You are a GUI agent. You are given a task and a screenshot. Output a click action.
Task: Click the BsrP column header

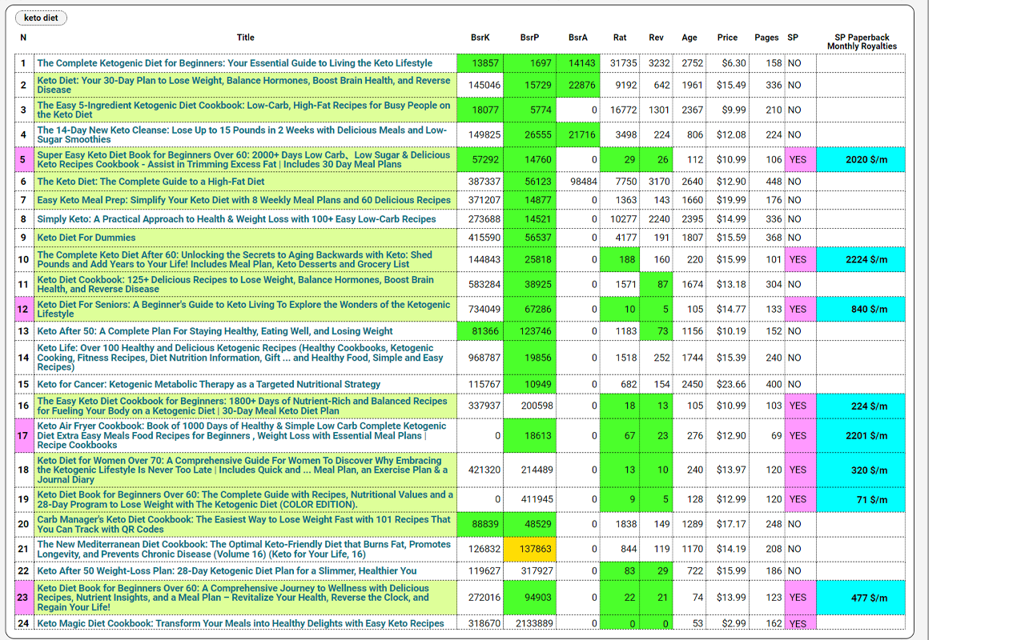(x=529, y=38)
